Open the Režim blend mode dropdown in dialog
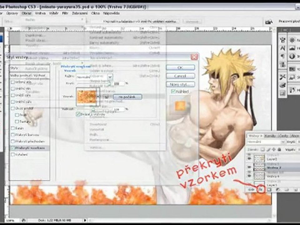300x225 pixels. (x=94, y=77)
